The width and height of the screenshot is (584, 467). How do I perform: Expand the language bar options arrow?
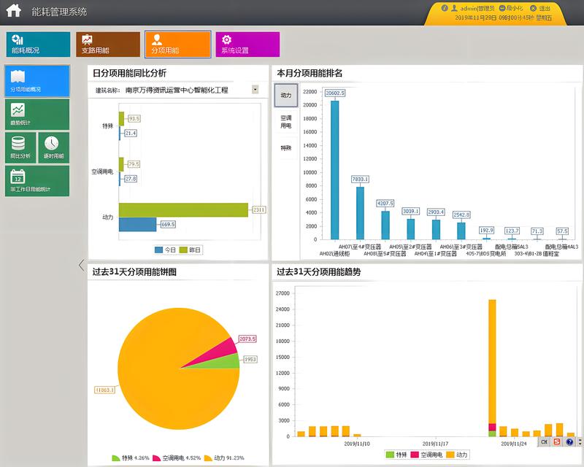(x=580, y=441)
